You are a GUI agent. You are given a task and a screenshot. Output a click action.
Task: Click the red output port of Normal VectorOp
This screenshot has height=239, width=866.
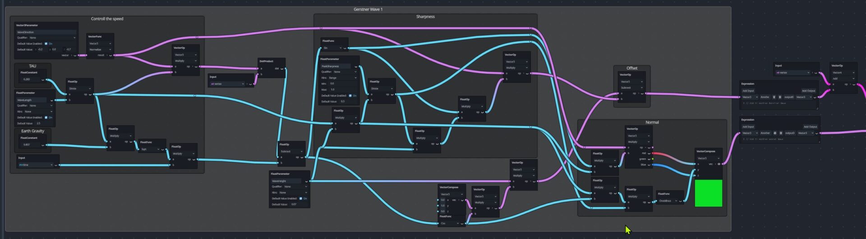(653, 153)
